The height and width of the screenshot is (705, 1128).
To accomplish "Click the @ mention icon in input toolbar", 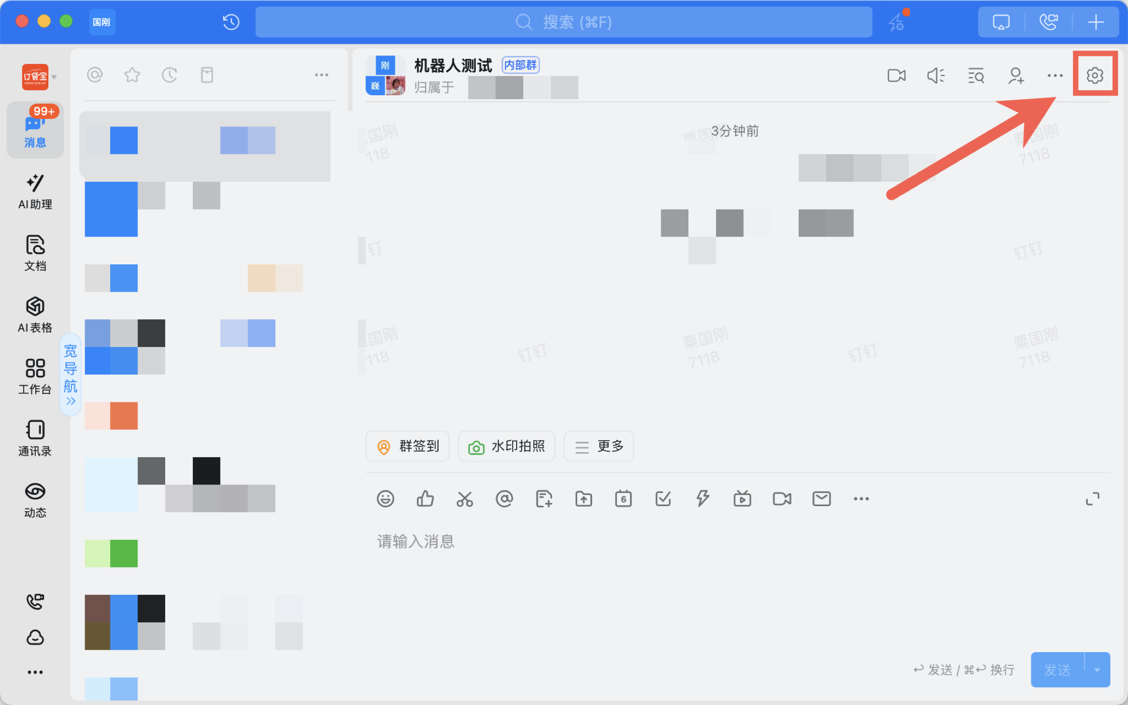I will click(x=504, y=499).
